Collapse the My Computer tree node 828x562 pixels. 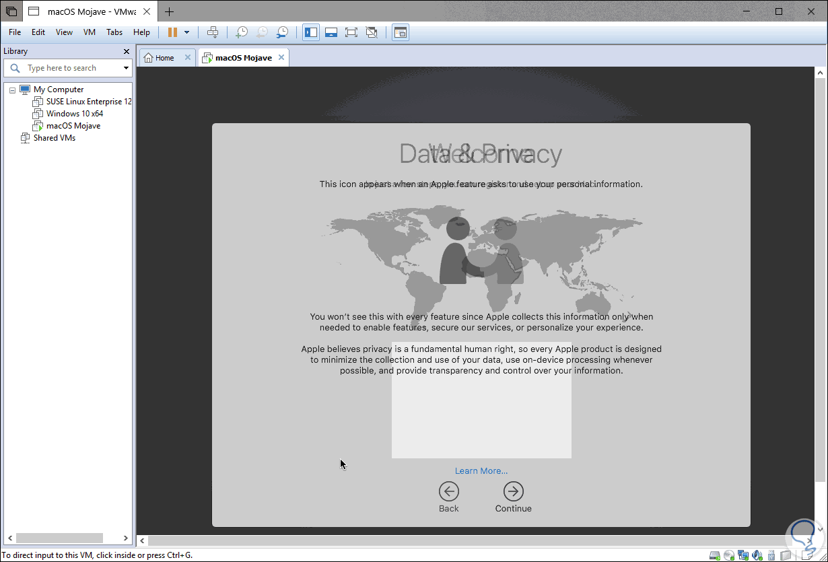pyautogui.click(x=12, y=90)
